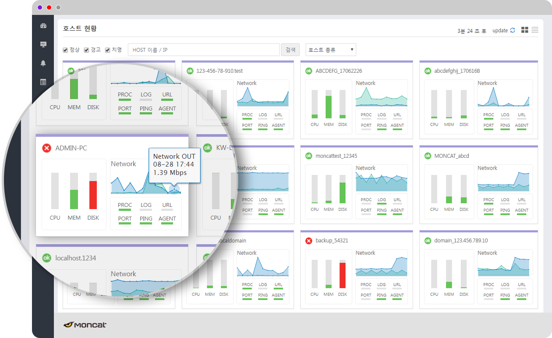The width and height of the screenshot is (552, 338).
Task: Focus the HOST 이름 / IP input
Action: (204, 50)
